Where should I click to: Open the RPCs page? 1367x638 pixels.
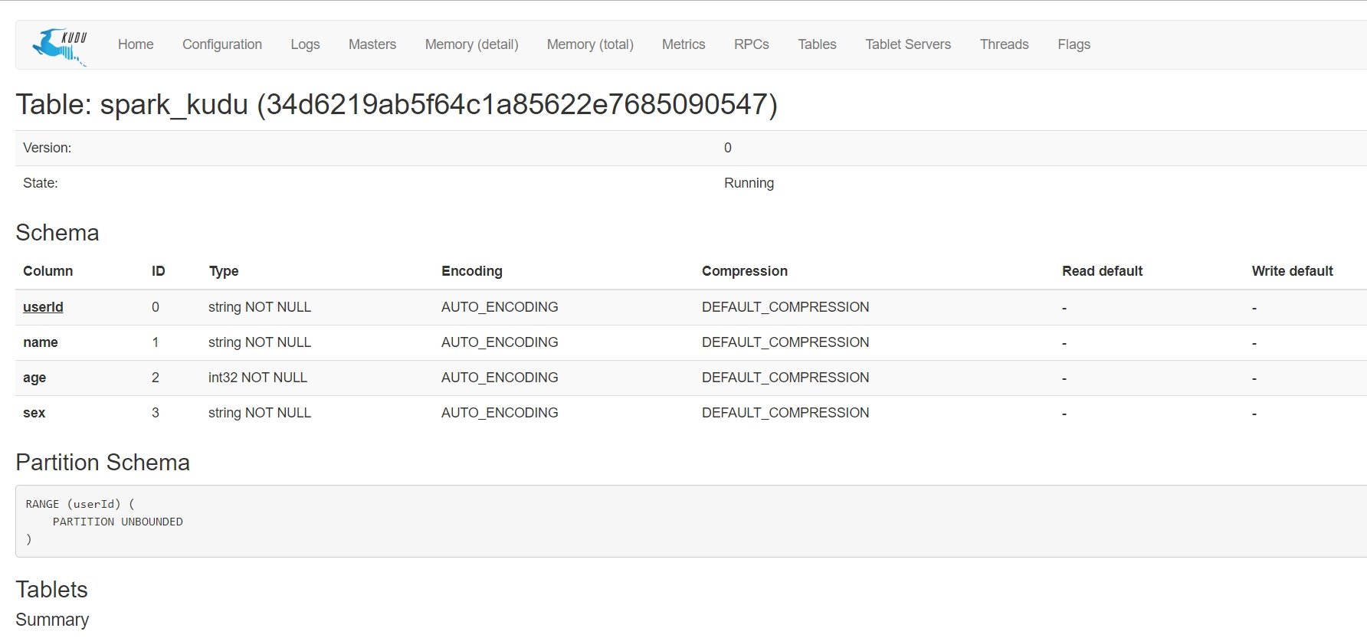tap(752, 44)
